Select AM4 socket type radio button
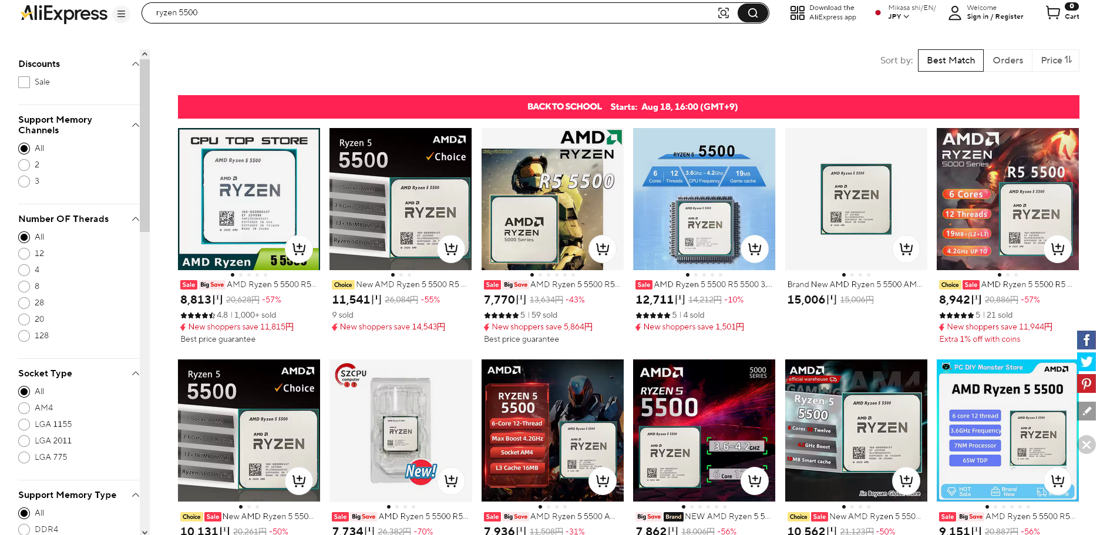The image size is (1100, 535). (x=24, y=408)
